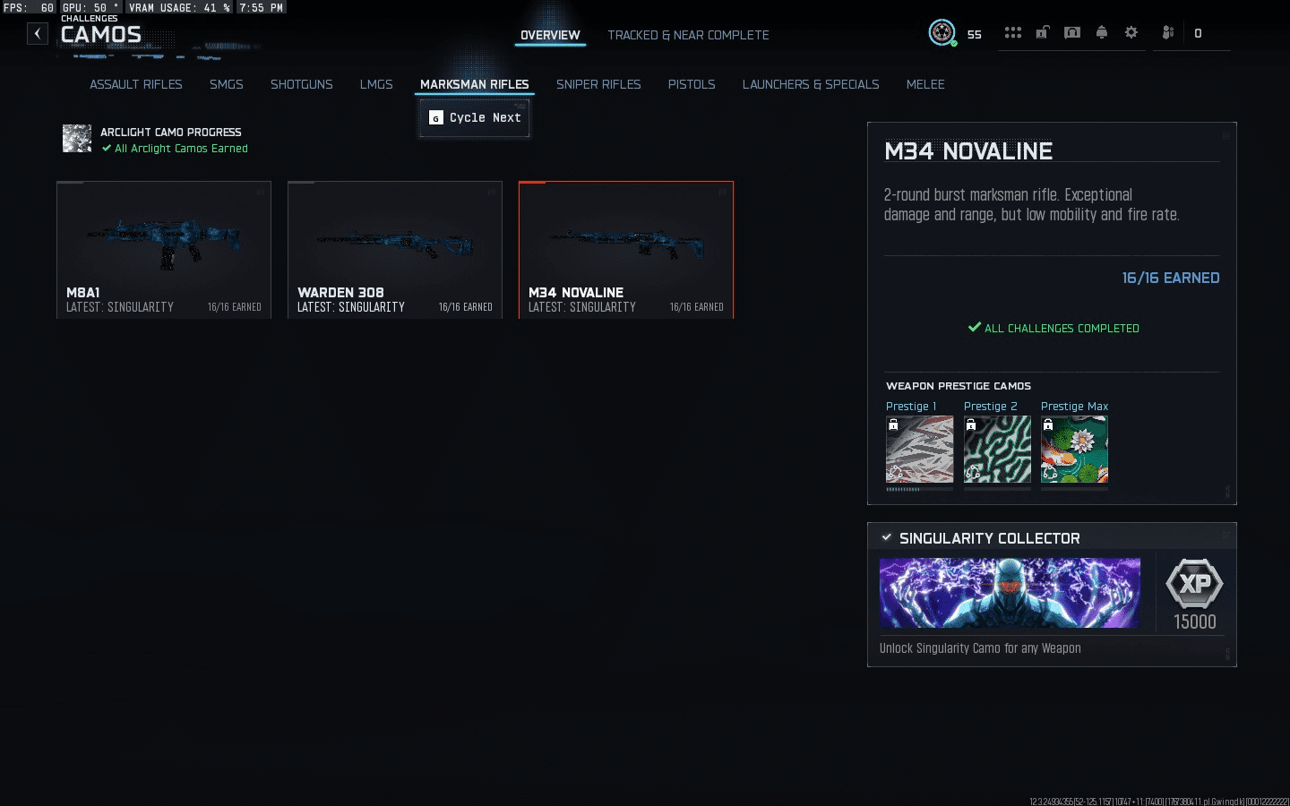Switch to Tracked & Near Complete tab
The height and width of the screenshot is (806, 1290).
[x=688, y=35]
